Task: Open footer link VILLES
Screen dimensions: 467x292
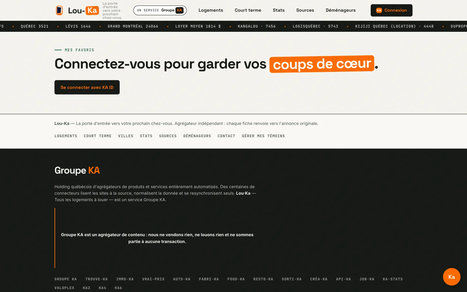Action: click(x=126, y=136)
